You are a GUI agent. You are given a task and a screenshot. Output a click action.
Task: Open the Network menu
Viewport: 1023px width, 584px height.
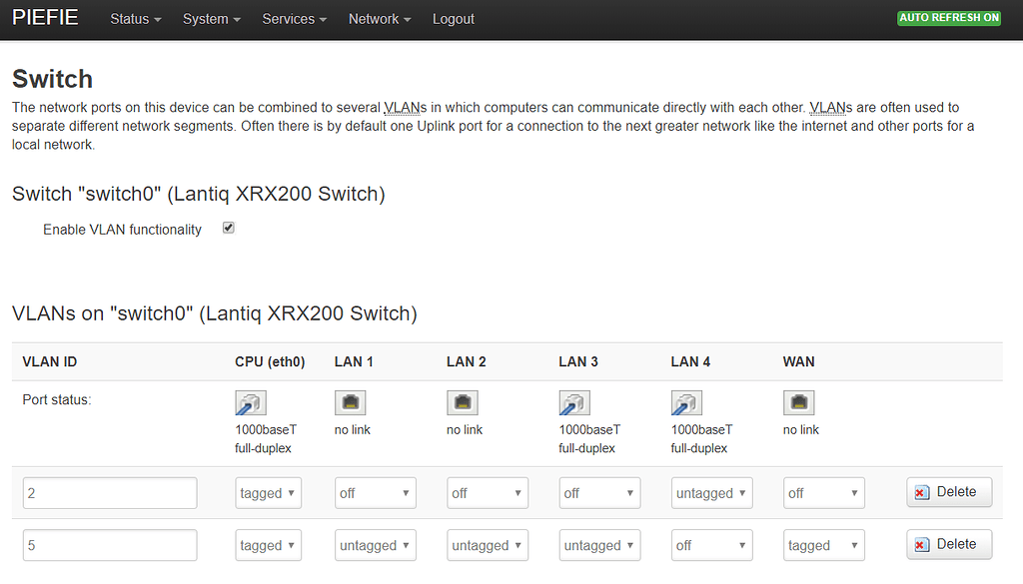[x=379, y=18]
